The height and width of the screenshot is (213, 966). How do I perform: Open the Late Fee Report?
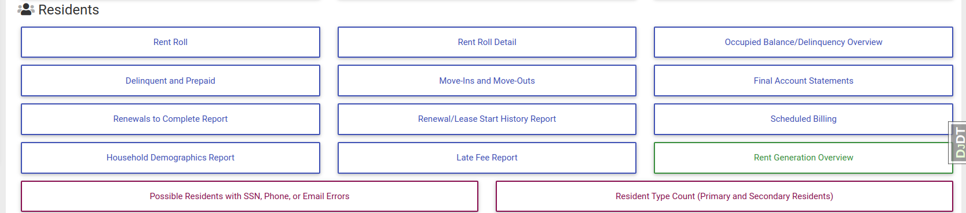(487, 158)
